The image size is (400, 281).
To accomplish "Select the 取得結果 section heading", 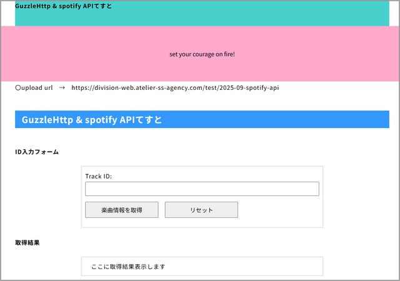I will click(x=27, y=242).
